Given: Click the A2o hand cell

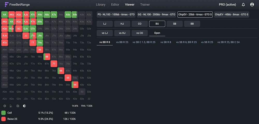Looking at the screenshot, I should pos(5,99).
